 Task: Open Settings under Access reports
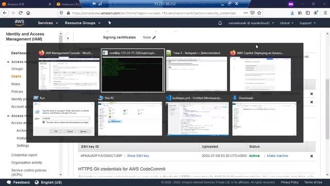(x=23, y=146)
